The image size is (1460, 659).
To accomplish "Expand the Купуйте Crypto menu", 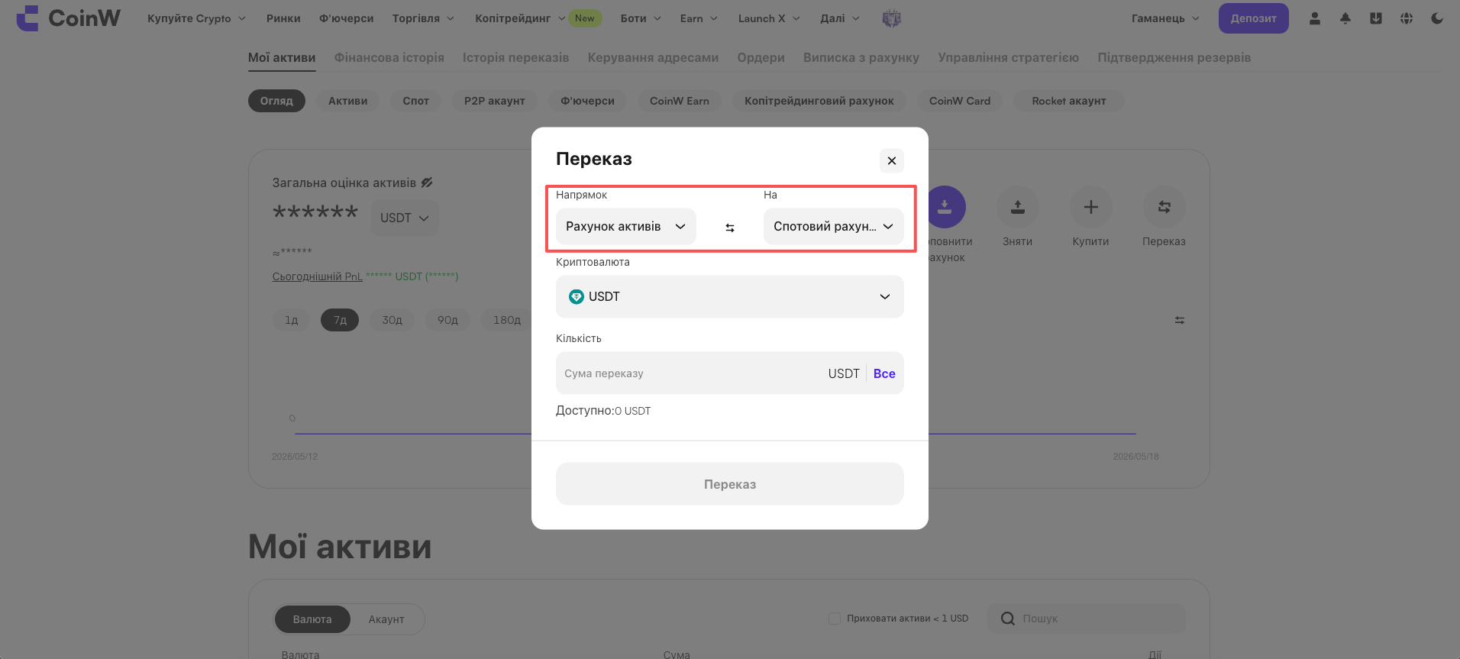I will tap(196, 18).
